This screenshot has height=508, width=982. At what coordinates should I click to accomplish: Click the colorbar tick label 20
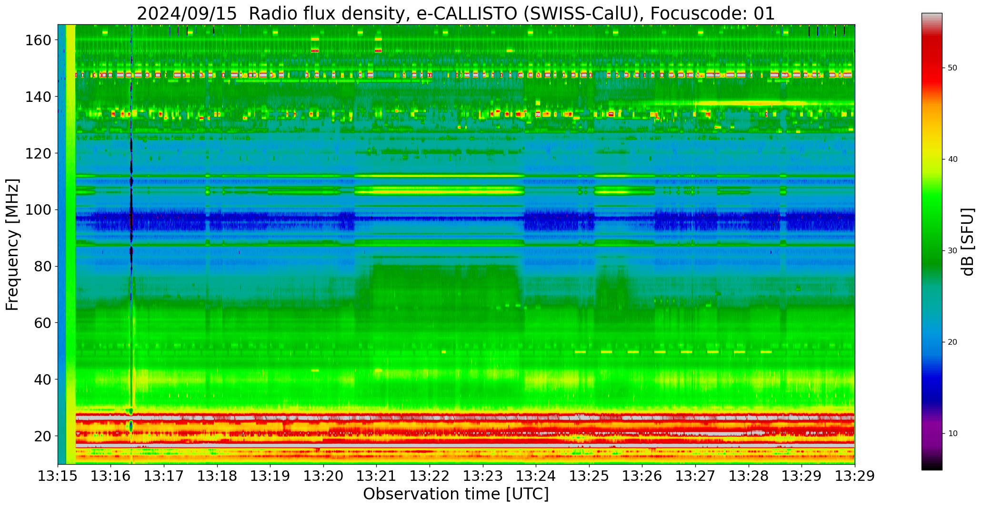pos(952,342)
